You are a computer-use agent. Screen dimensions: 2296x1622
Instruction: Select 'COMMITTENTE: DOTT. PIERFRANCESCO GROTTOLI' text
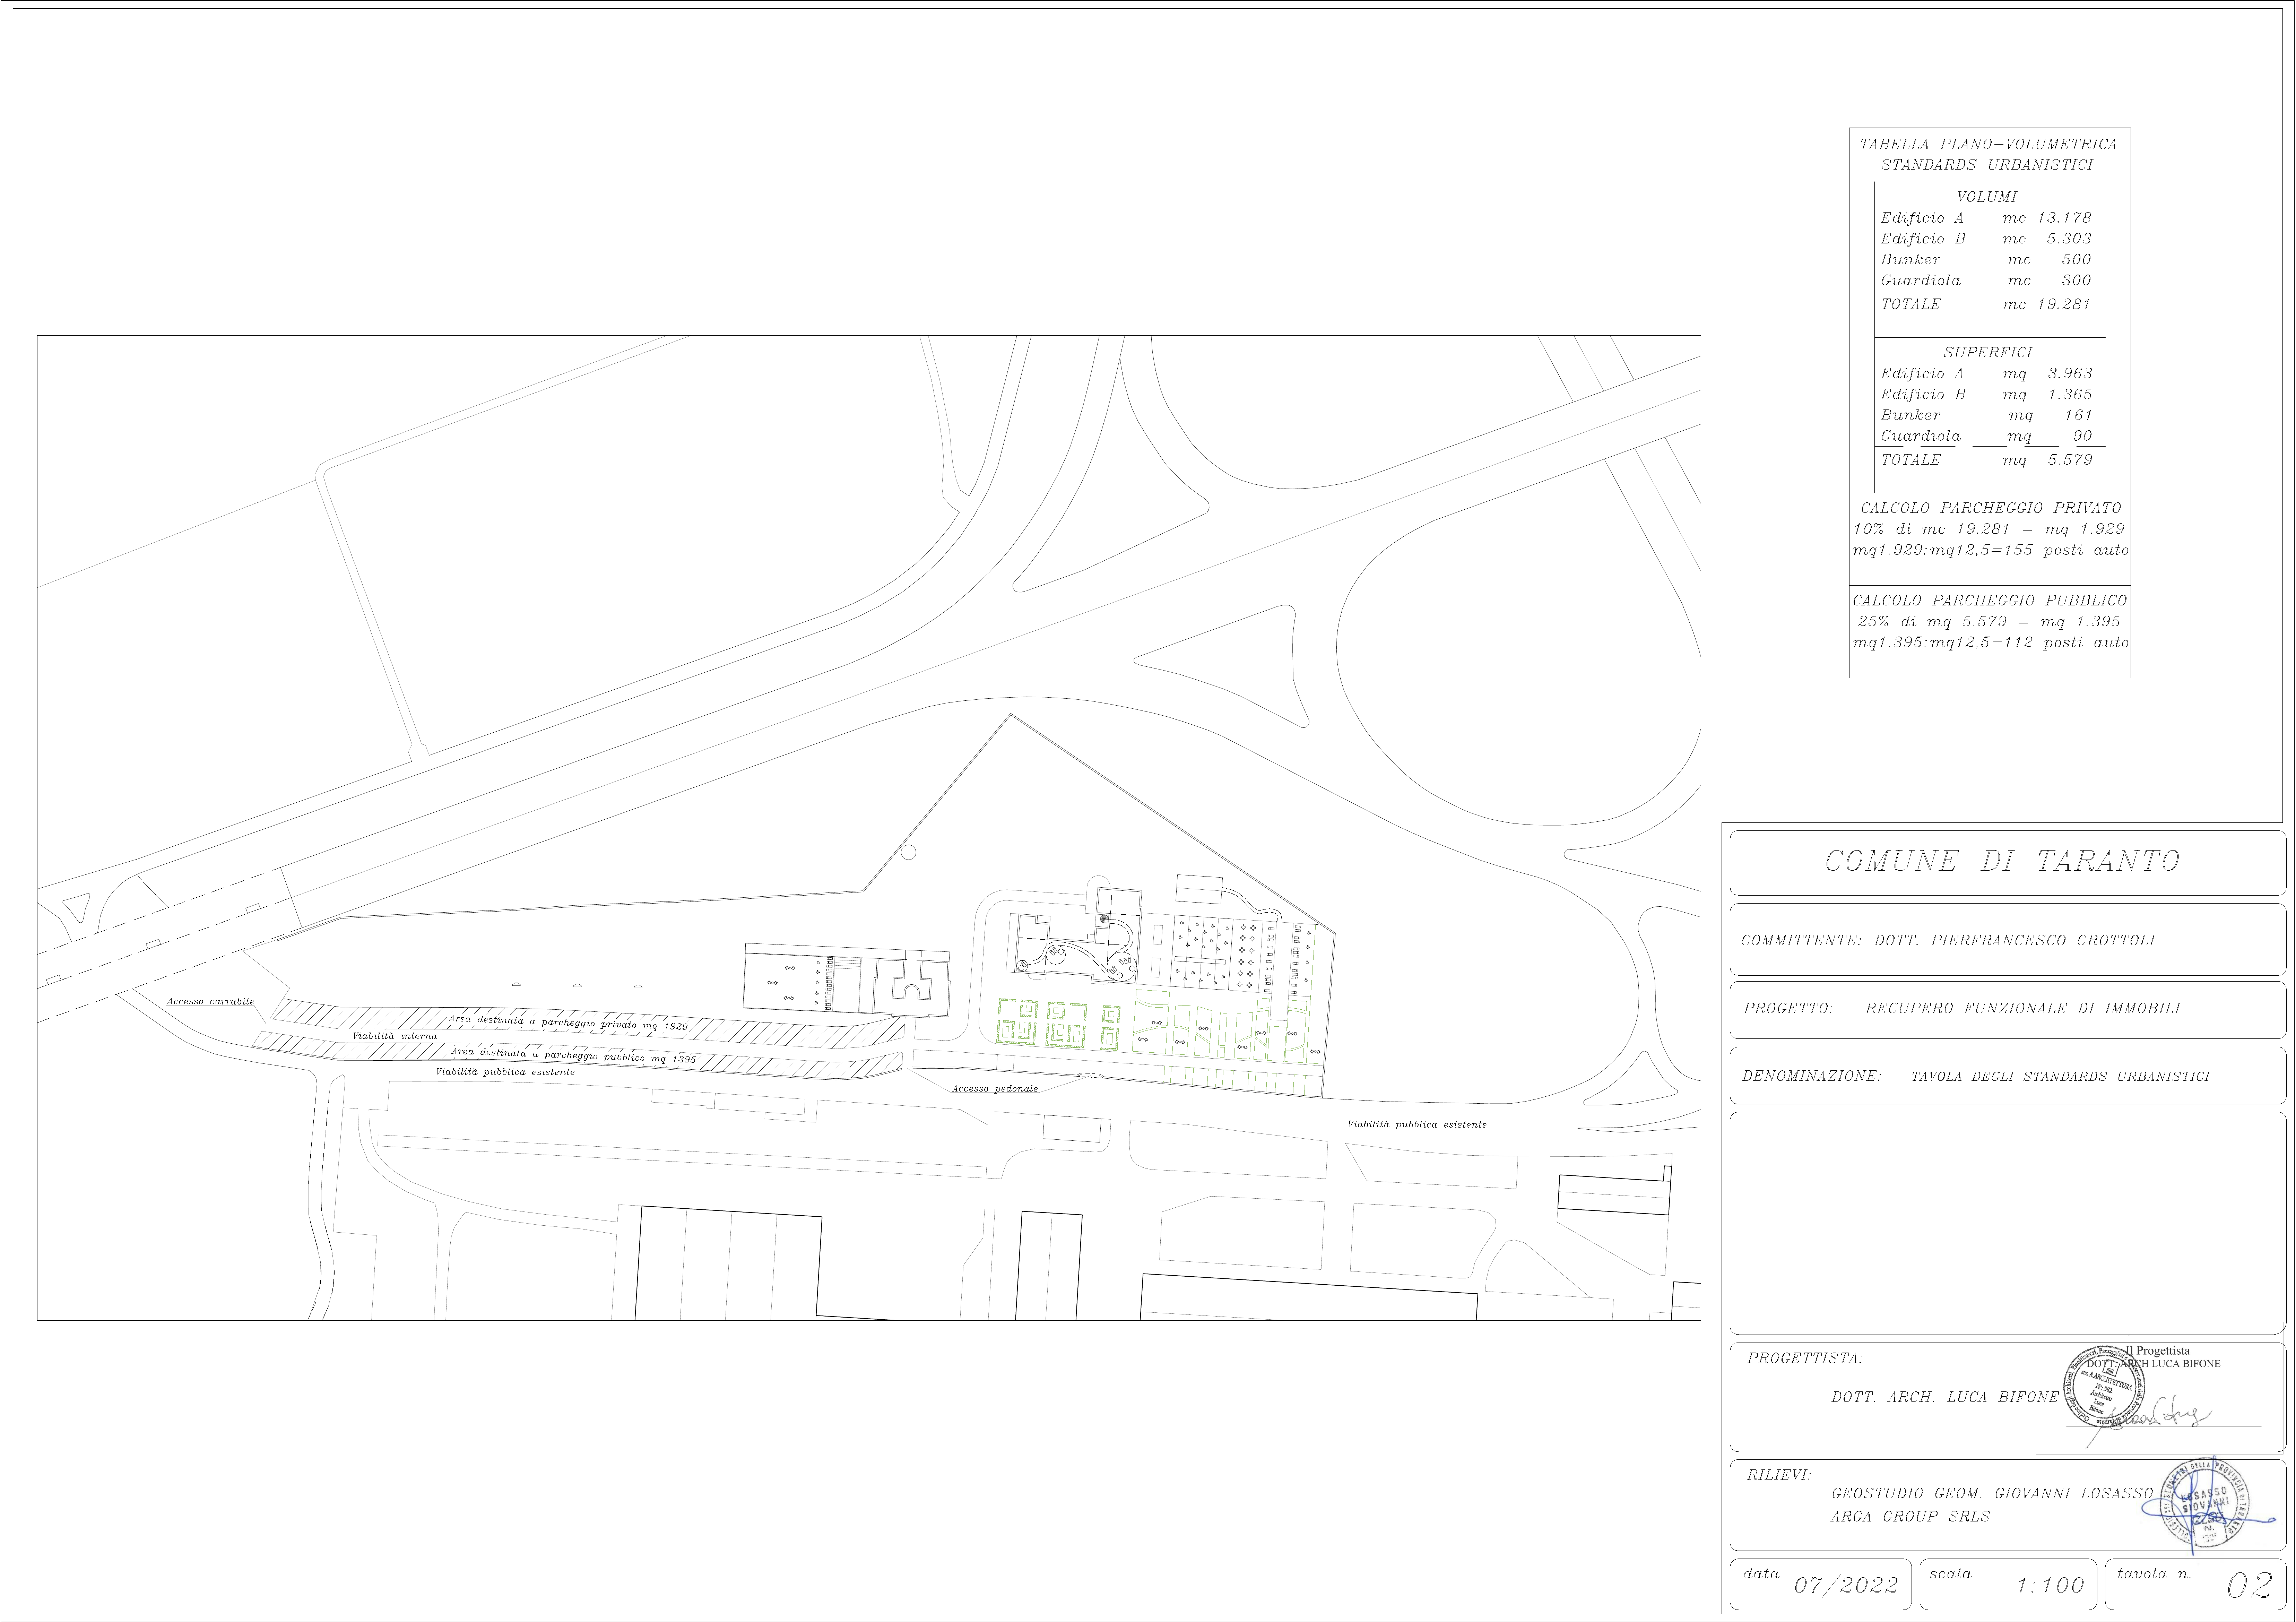point(1948,941)
